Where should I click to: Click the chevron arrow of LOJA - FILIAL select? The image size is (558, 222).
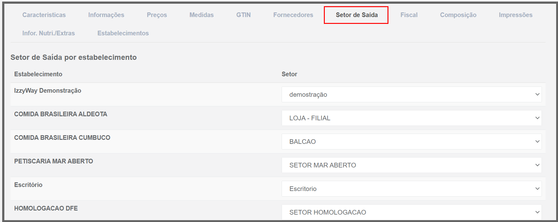537,118
